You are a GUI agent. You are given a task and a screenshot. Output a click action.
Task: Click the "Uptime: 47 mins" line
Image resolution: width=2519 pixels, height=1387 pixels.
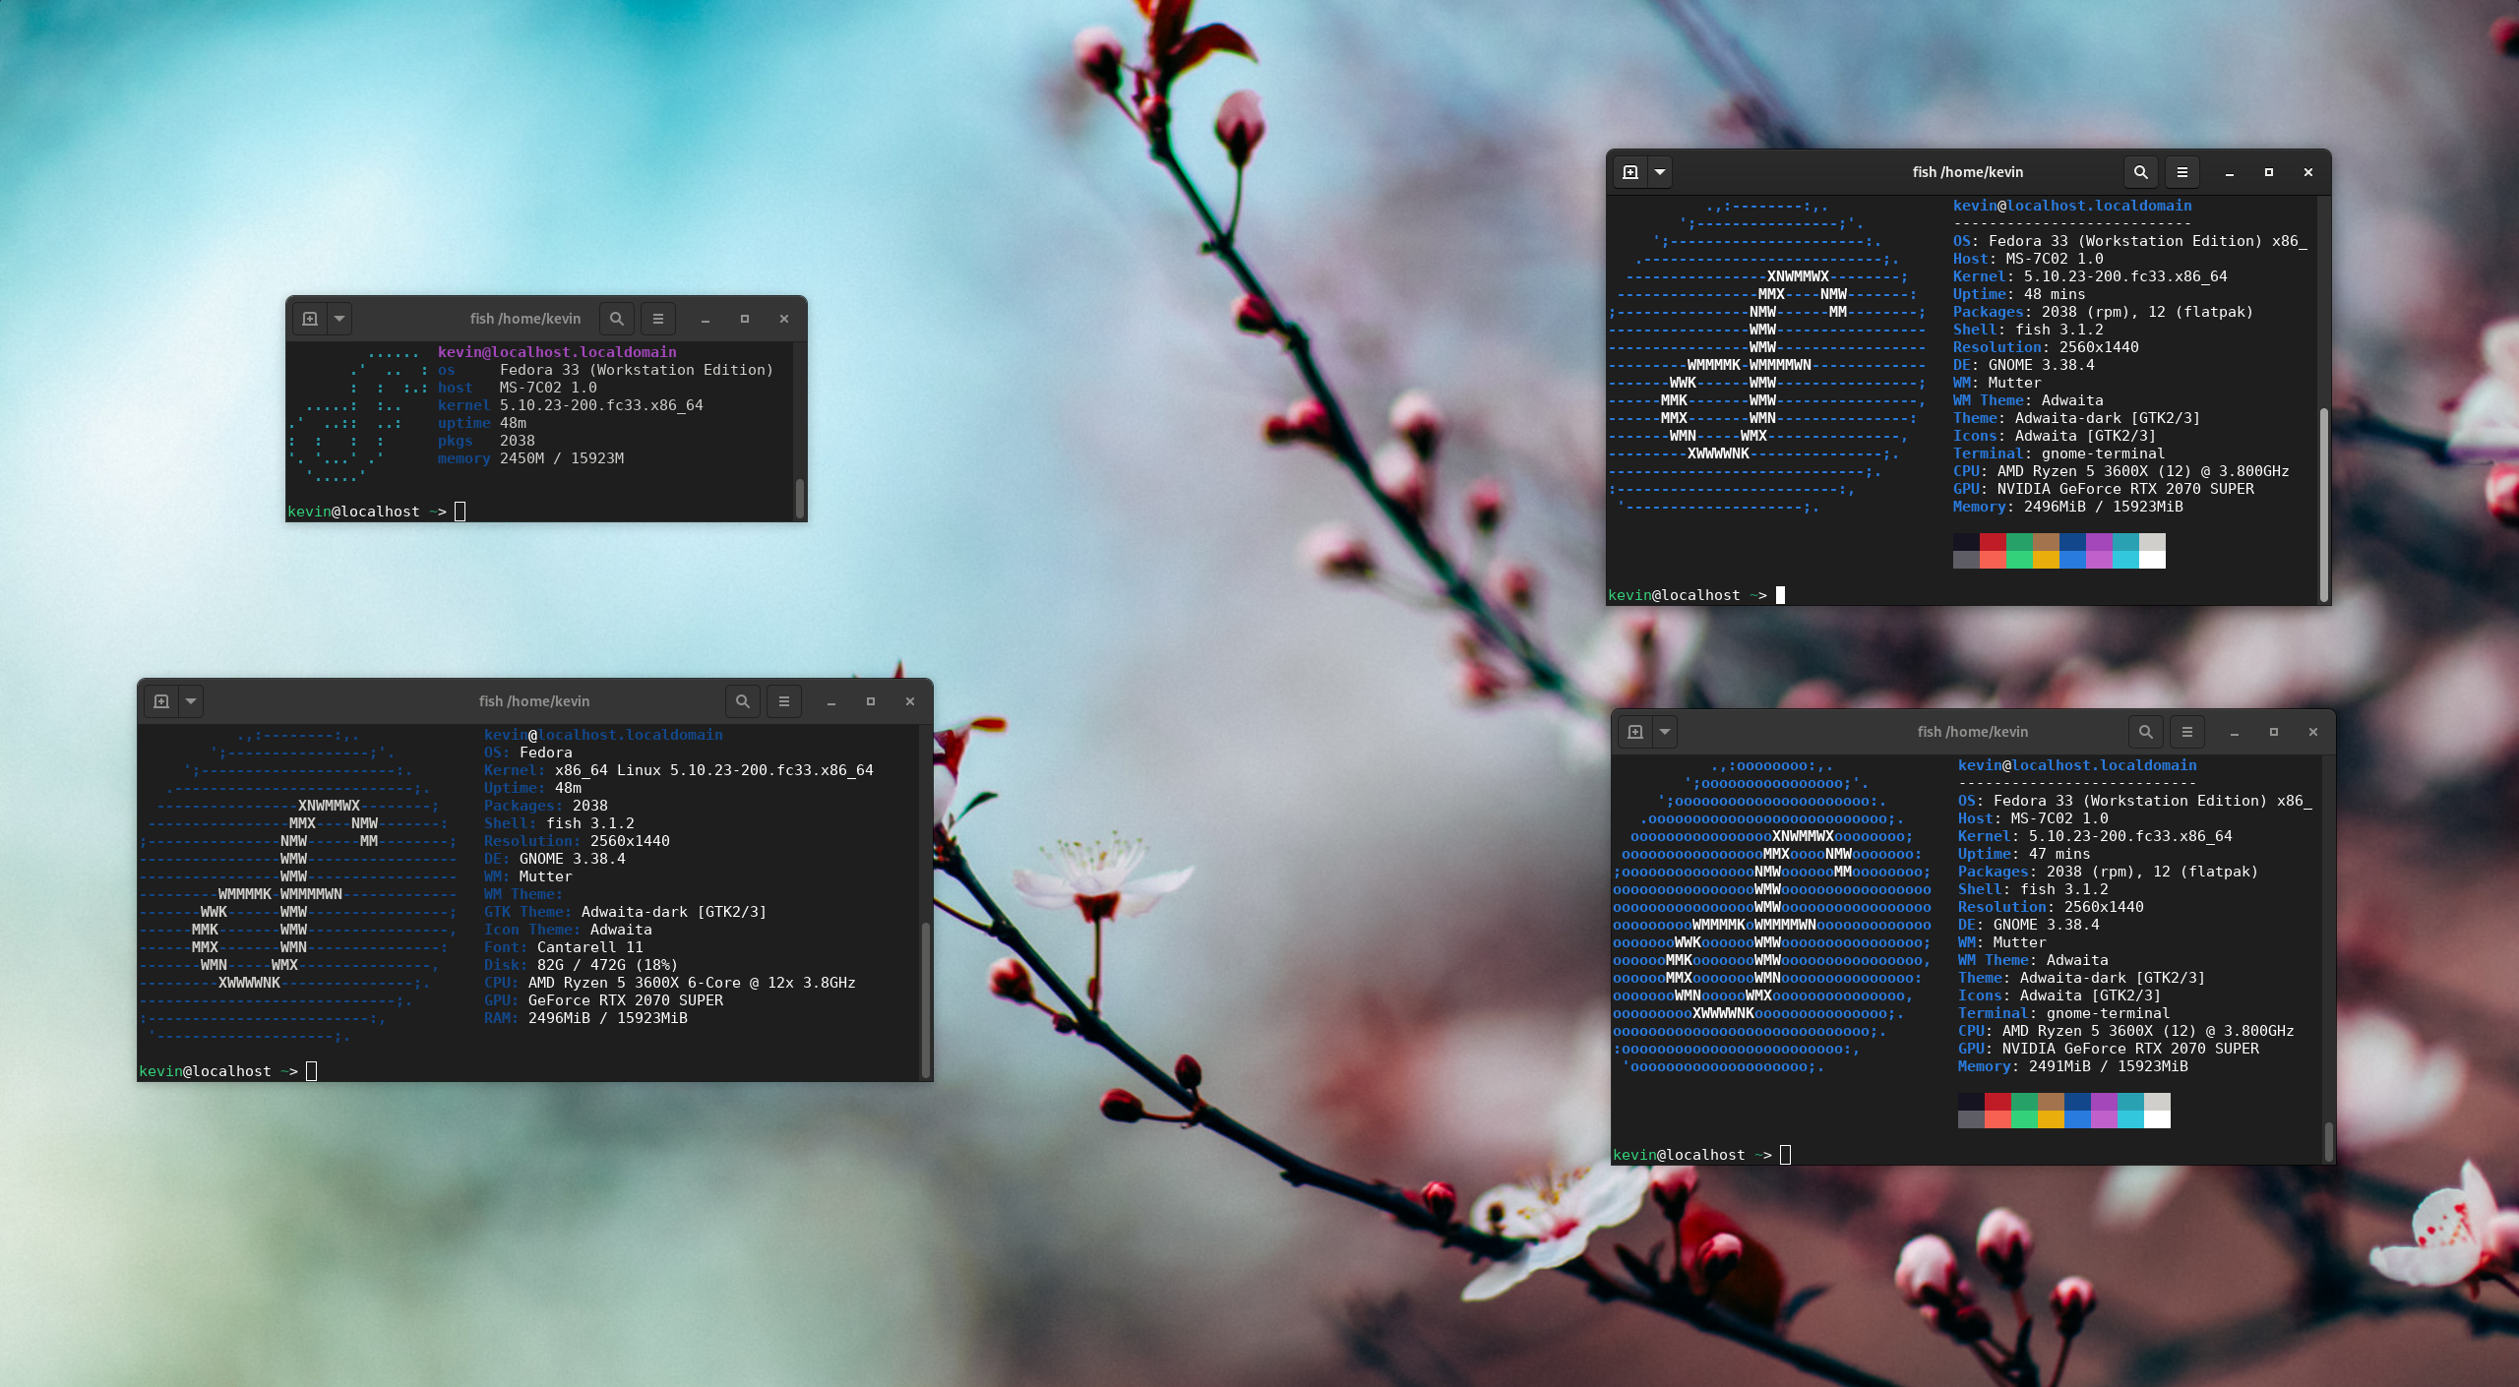(x=2024, y=854)
